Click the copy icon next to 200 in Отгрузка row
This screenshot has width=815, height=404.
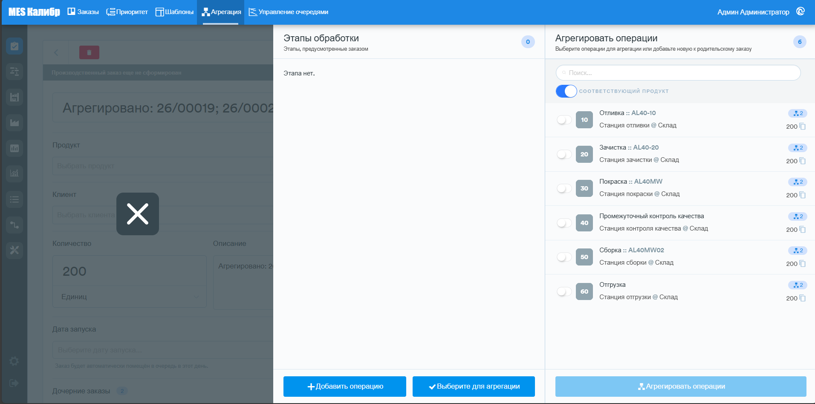point(802,298)
